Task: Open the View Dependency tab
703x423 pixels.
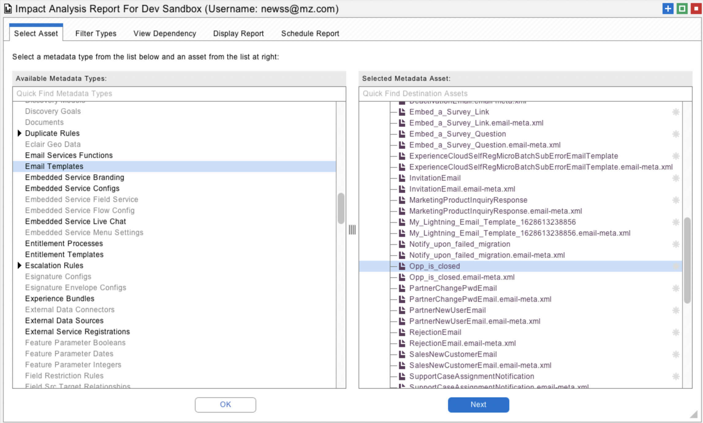Action: (x=165, y=33)
